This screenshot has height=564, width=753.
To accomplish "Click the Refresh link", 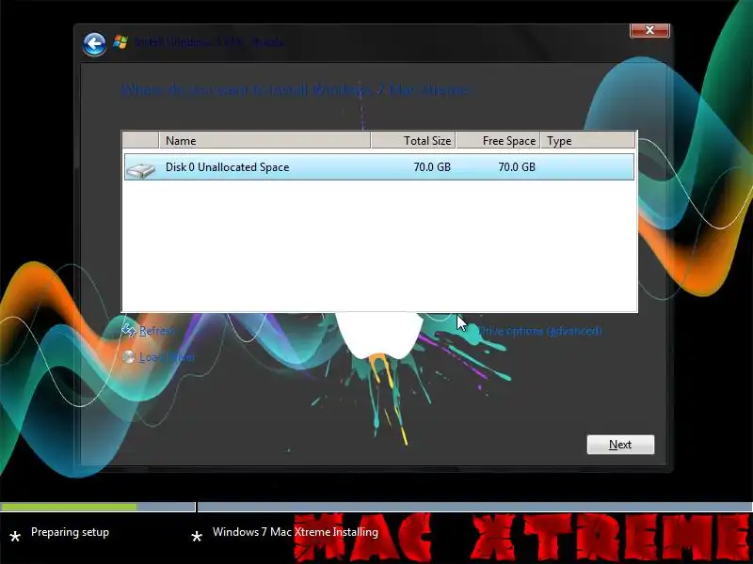I will click(x=157, y=331).
